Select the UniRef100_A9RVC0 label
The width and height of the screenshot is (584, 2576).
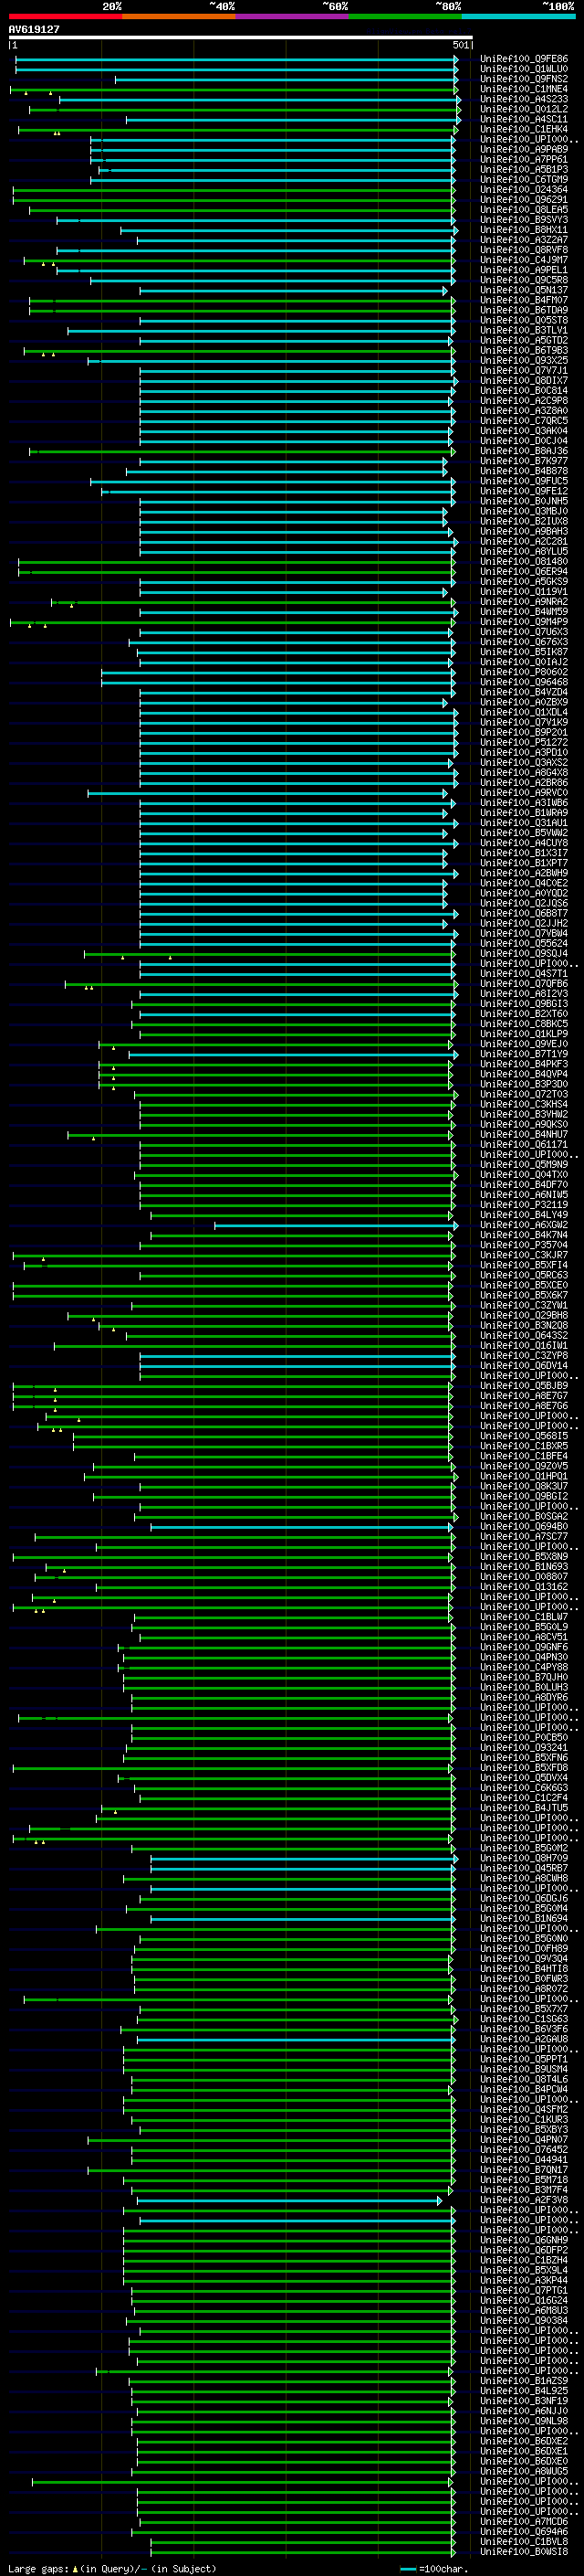coord(524,792)
